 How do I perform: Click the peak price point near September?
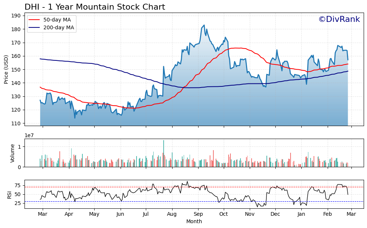coord(203,25)
